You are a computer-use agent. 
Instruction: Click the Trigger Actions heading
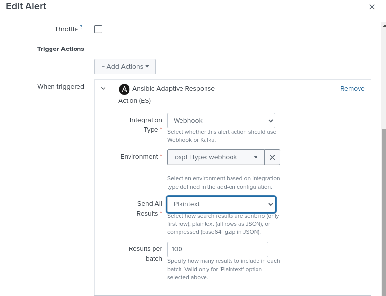(61, 49)
